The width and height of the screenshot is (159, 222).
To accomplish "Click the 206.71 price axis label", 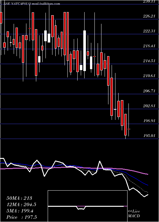I will click(149, 91).
